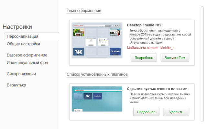The width and height of the screenshot is (207, 129).
Task: Open the Индивидуальный фон page
Action: click(27, 63)
